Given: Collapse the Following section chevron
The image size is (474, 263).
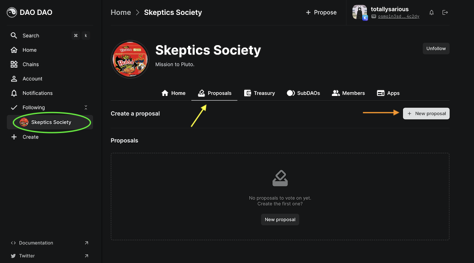Looking at the screenshot, I should point(86,107).
